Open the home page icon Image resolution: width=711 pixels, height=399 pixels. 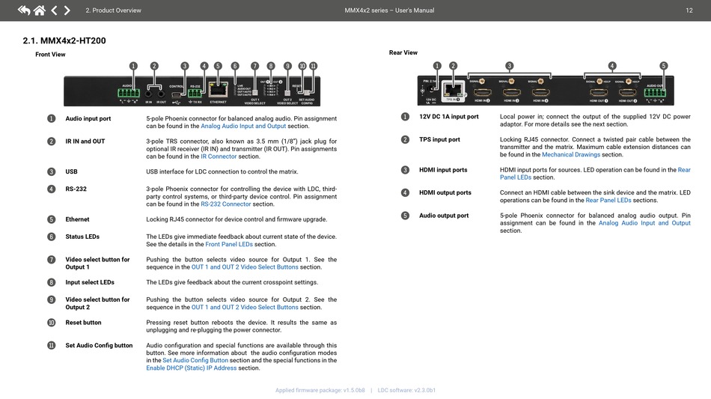click(40, 10)
